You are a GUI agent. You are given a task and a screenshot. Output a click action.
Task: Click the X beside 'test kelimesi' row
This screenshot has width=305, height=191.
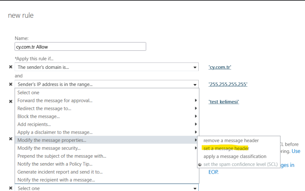[x=11, y=102]
